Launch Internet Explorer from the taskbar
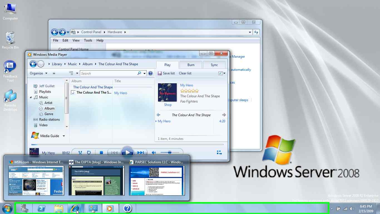The width and height of the screenshot is (380, 214). (x=76, y=208)
